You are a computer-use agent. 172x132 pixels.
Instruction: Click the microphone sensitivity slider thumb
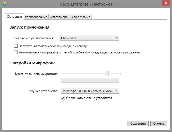[x=107, y=74]
